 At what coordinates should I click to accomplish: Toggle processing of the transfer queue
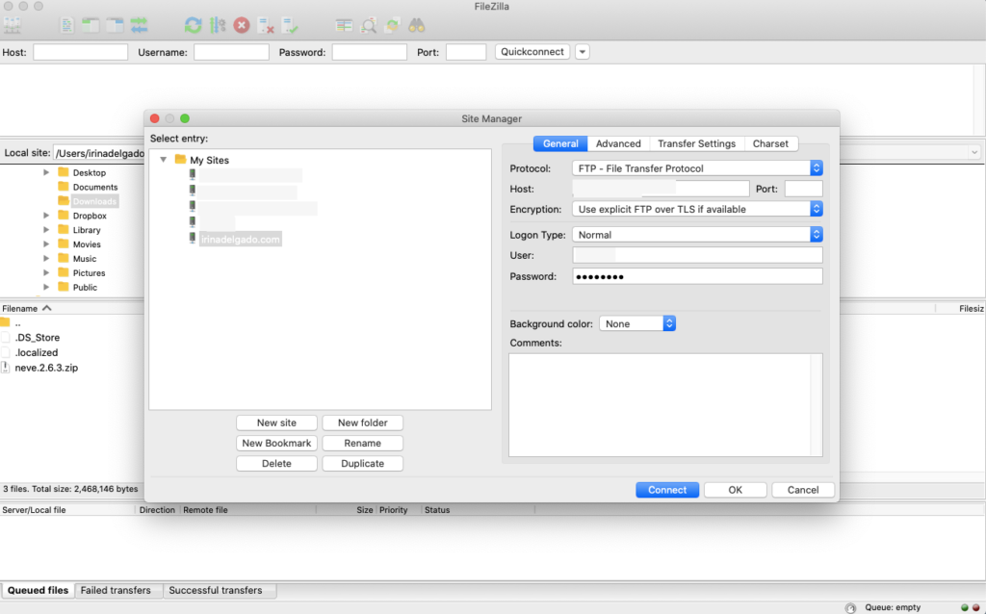click(218, 25)
